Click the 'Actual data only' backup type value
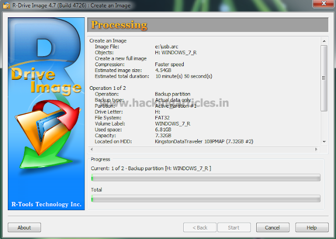This screenshot has width=336, height=239. pos(173,100)
